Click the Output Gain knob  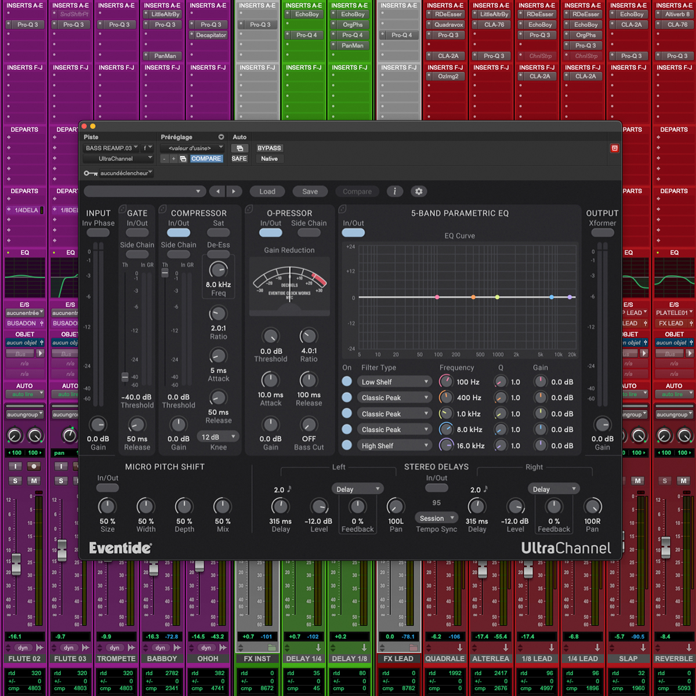coord(603,425)
